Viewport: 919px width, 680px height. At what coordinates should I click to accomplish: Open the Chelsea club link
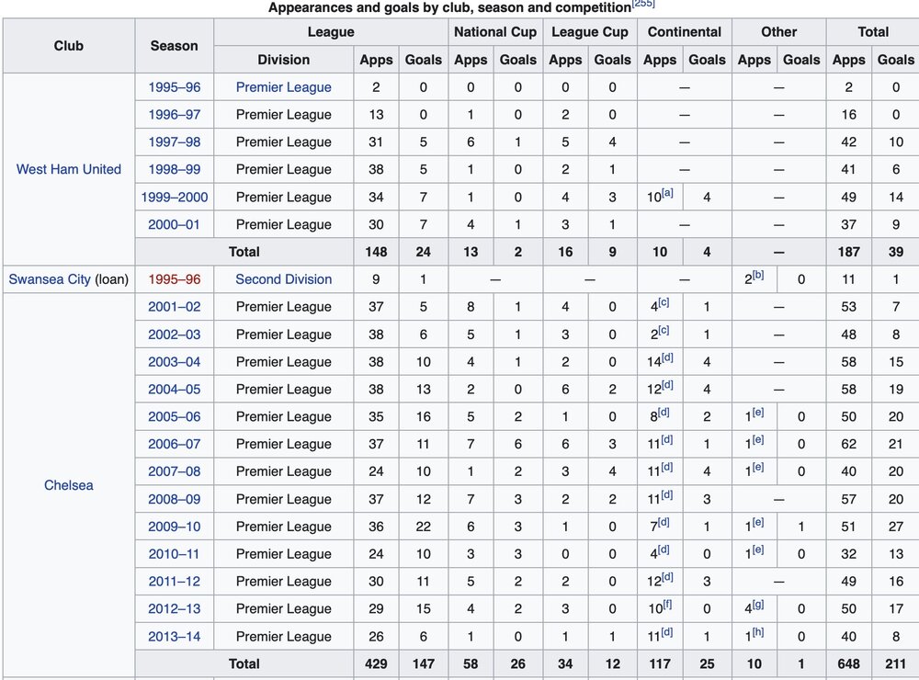(x=69, y=485)
